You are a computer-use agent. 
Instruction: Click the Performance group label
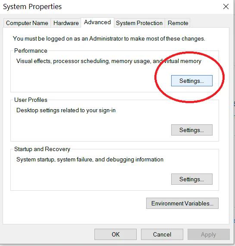(31, 50)
